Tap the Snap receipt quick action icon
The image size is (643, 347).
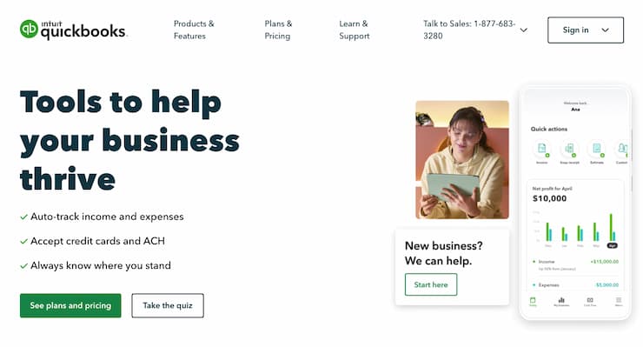(570, 149)
